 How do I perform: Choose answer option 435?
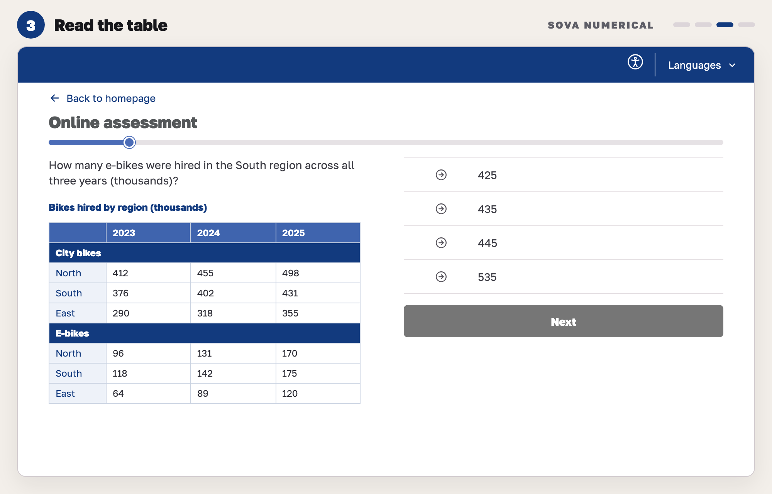point(563,209)
